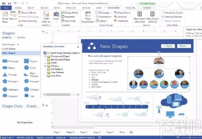Select the Circle shape in stencil
The image size is (202, 139).
tap(30, 68)
